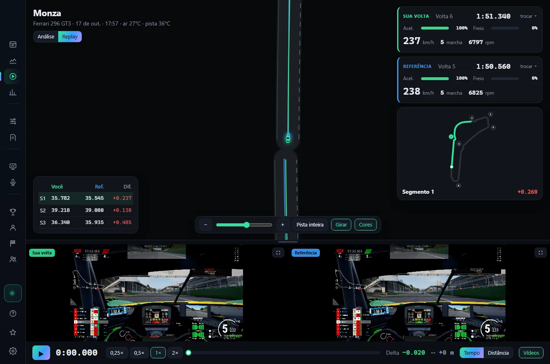Click the green record dot button
The height and width of the screenshot is (364, 550).
tap(13, 293)
